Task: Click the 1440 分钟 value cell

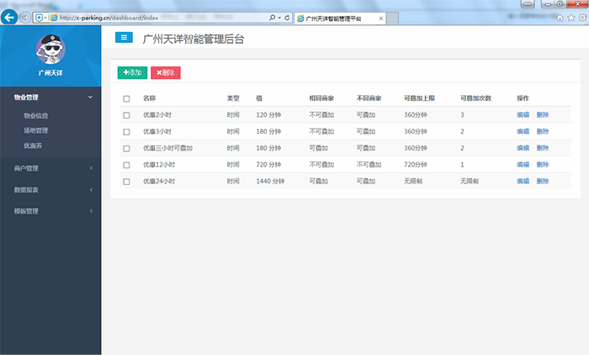Action: pos(270,181)
